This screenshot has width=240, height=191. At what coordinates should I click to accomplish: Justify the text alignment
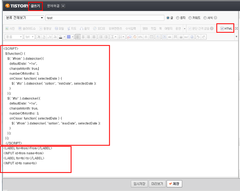pyautogui.click(x=94, y=37)
